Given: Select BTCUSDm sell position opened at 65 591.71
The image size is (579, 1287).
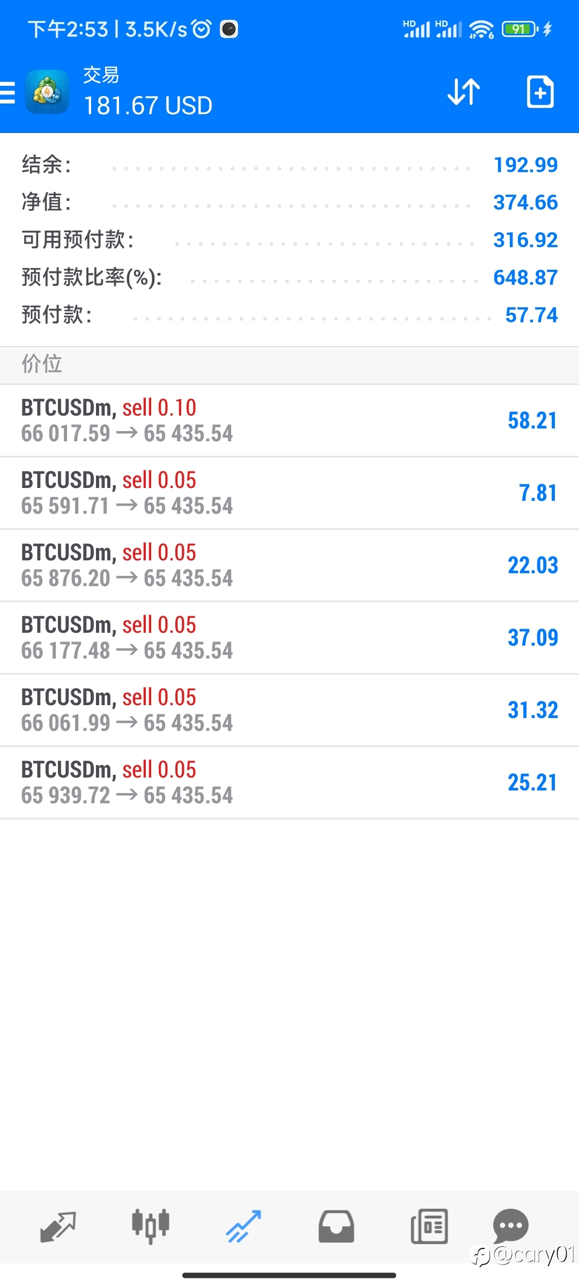Looking at the screenshot, I should [289, 493].
